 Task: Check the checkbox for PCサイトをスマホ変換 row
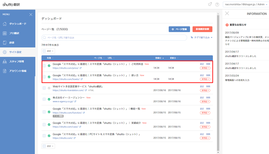click(44, 136)
